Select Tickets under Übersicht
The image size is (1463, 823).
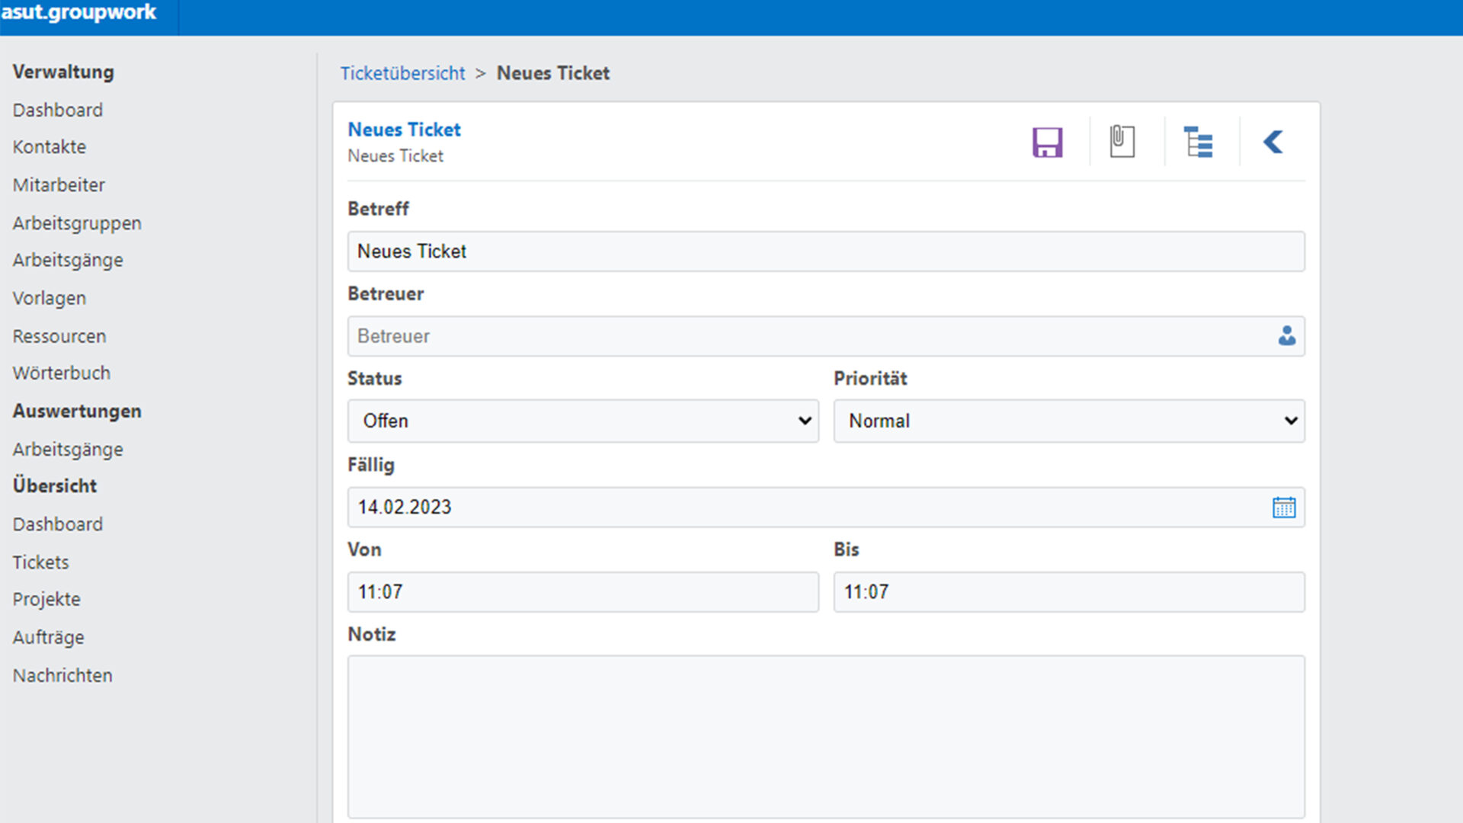[41, 562]
